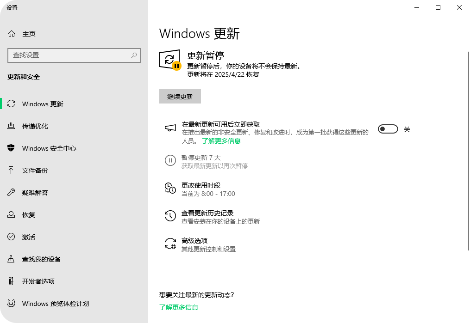470x323 pixels.
Task: Open 文件备份 settings
Action: 74,170
